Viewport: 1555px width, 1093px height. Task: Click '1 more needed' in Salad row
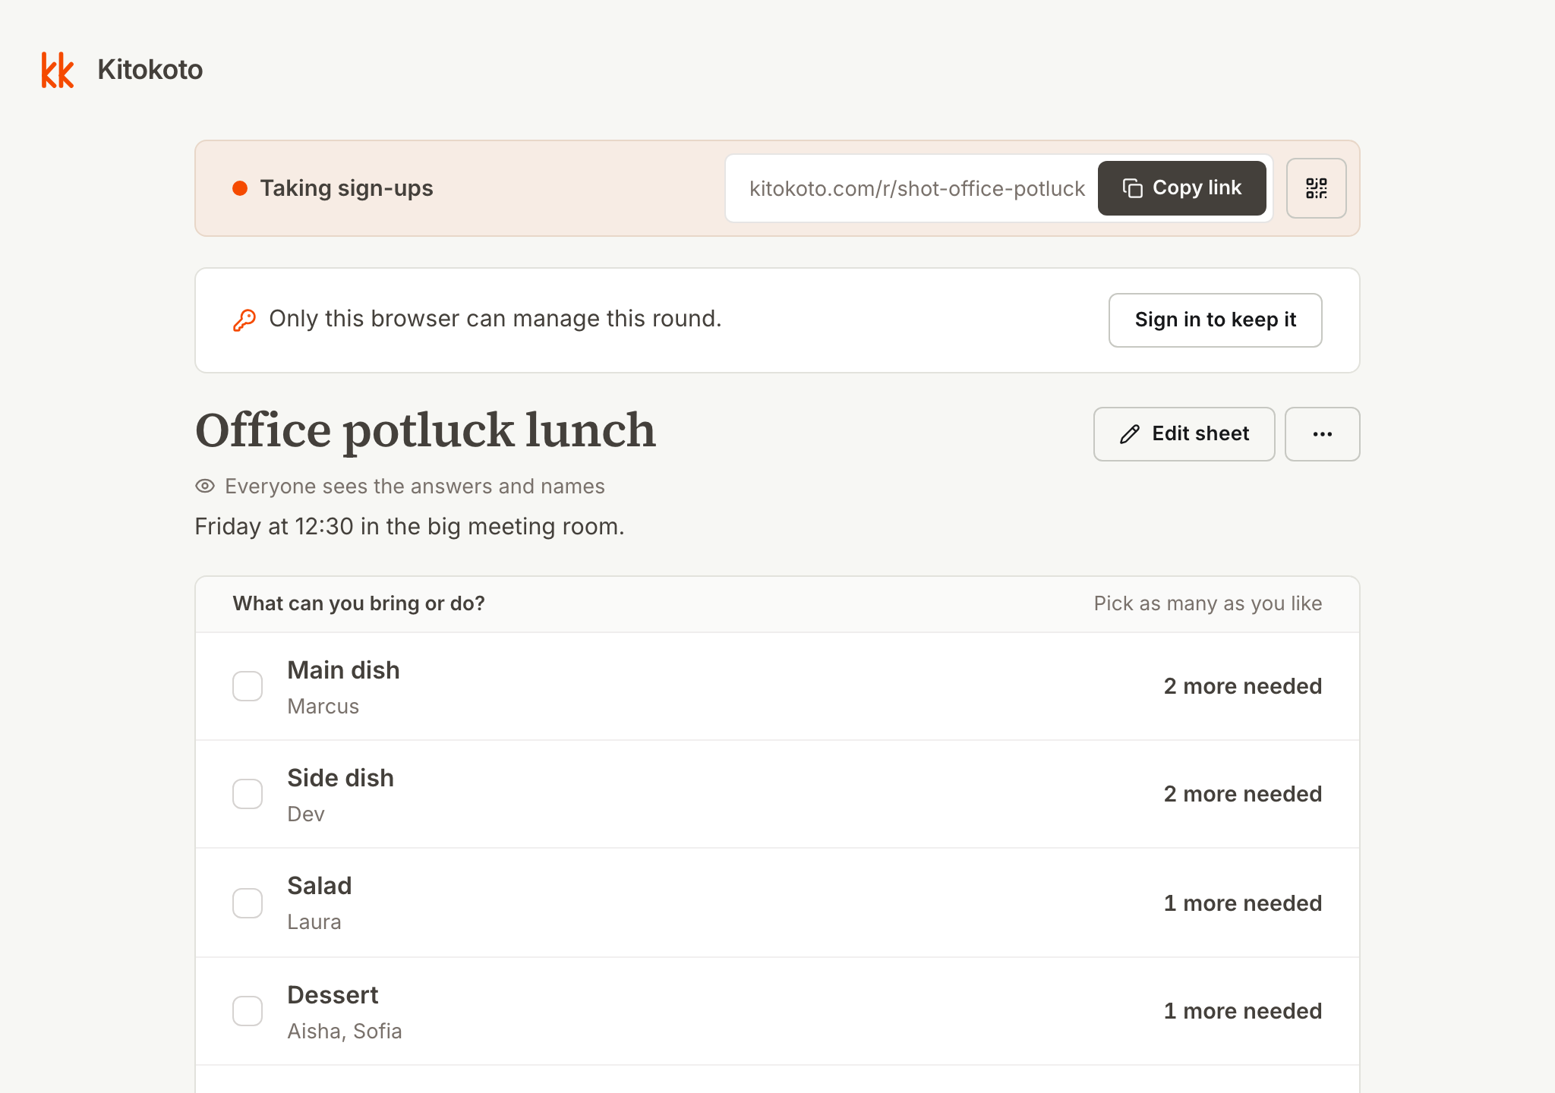pos(1242,903)
